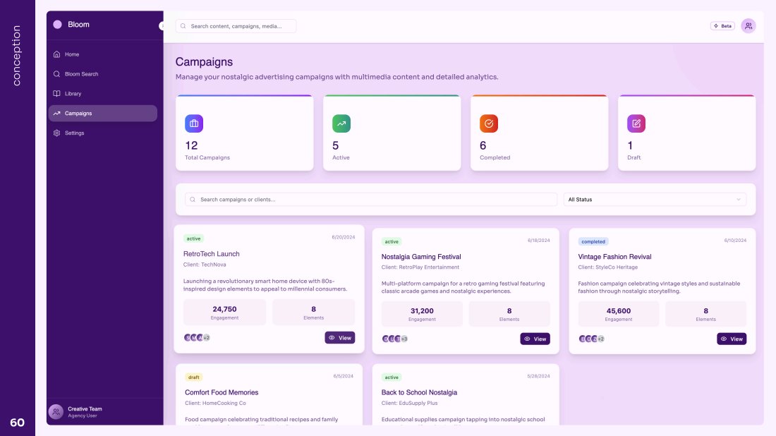Screen dimensions: 776x436
Task: Click the chevron arrow in All Status
Action: click(x=739, y=200)
